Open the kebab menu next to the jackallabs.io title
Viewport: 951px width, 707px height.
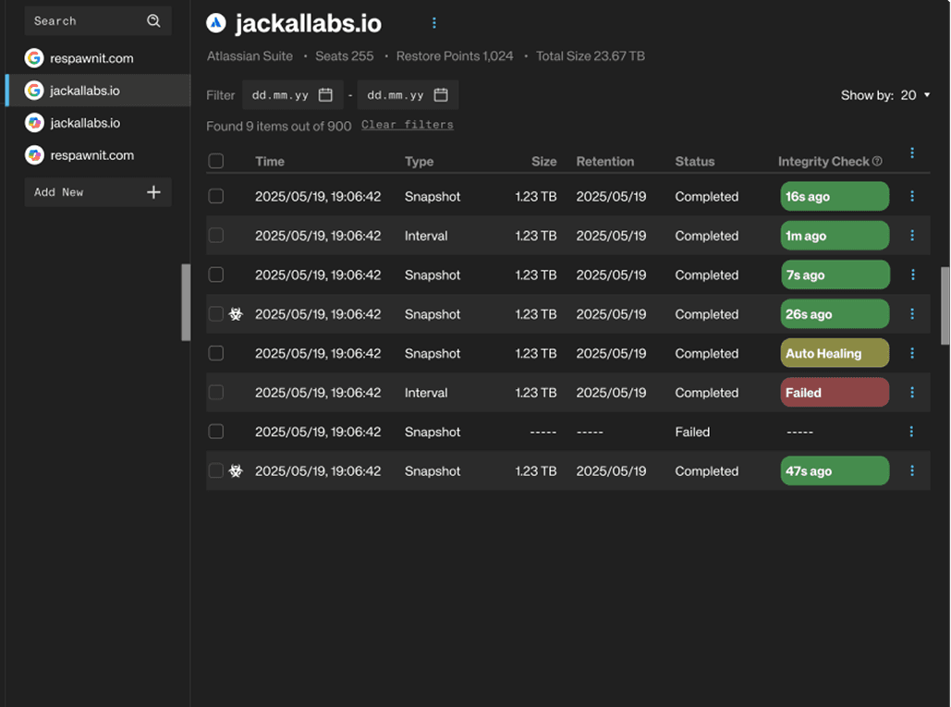pyautogui.click(x=433, y=23)
